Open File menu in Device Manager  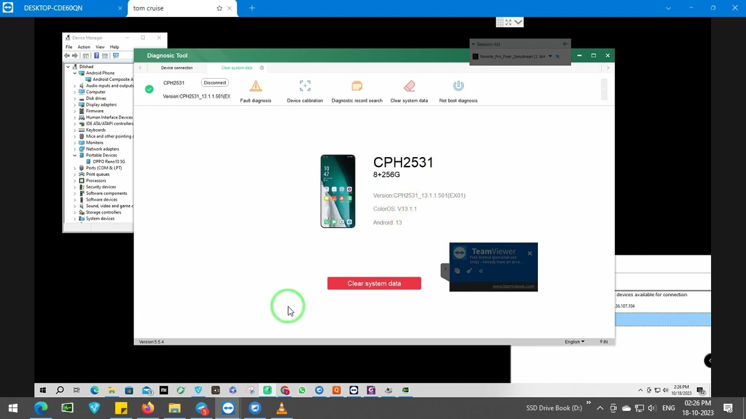(x=69, y=47)
